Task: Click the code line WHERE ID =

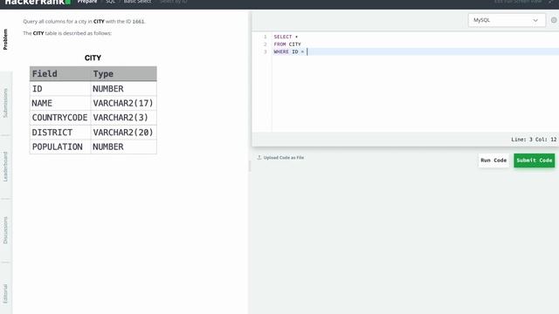Action: coord(289,51)
